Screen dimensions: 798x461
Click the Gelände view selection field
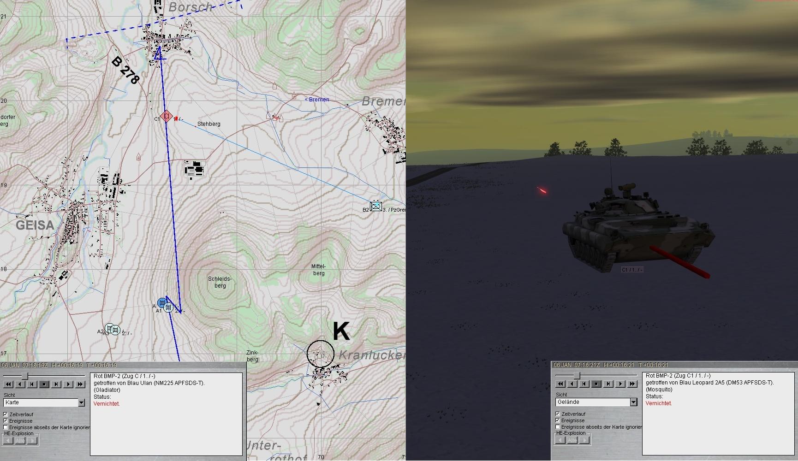click(592, 402)
